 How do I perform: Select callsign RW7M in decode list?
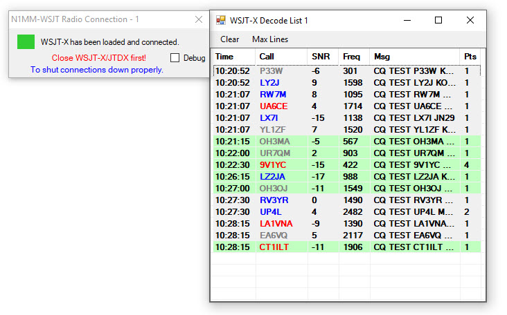273,95
